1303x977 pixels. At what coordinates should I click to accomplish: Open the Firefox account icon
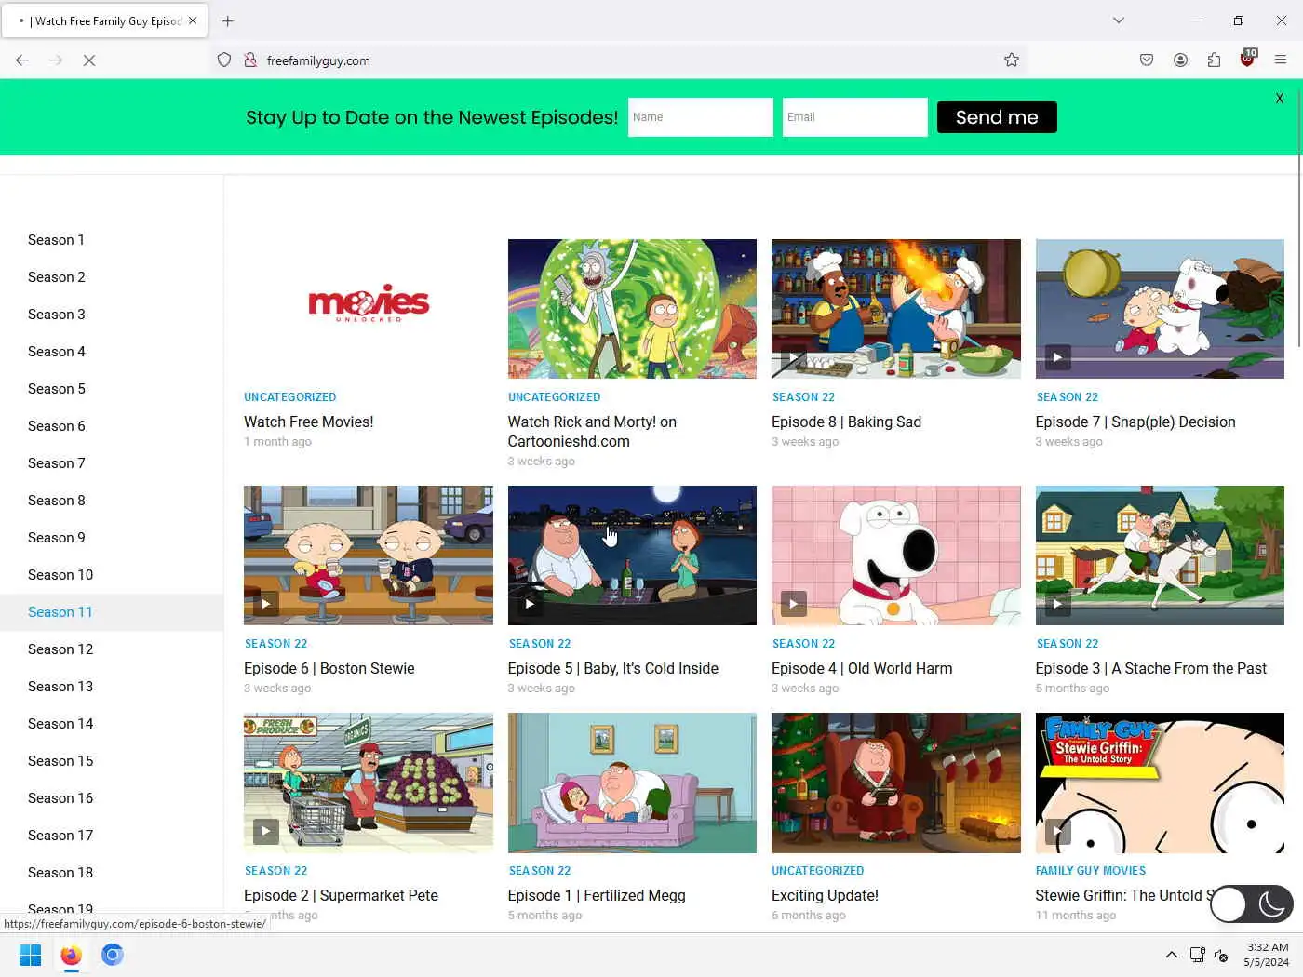click(x=1180, y=60)
